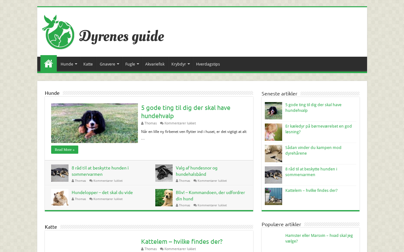The image size is (404, 252).
Task: Expand the Hunde dropdown menu
Action: click(x=68, y=64)
